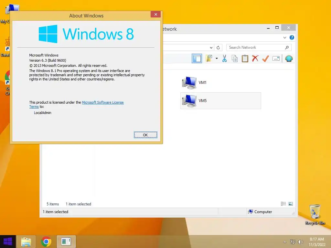Click the search magnifier icon in Network window

point(287,47)
